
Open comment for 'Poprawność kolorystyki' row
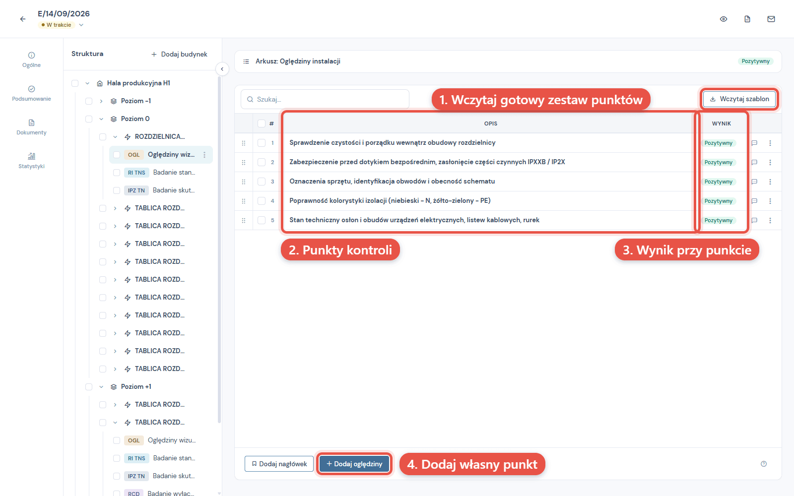pos(754,201)
